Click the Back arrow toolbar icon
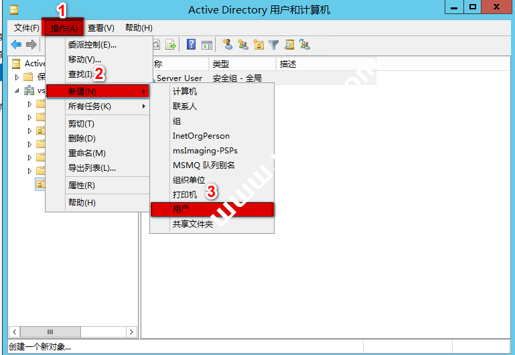The image size is (515, 355). (x=16, y=44)
